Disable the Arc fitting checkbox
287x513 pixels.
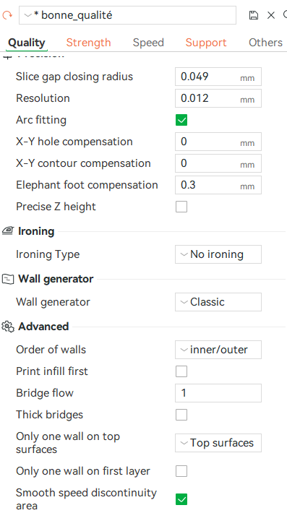pos(181,120)
